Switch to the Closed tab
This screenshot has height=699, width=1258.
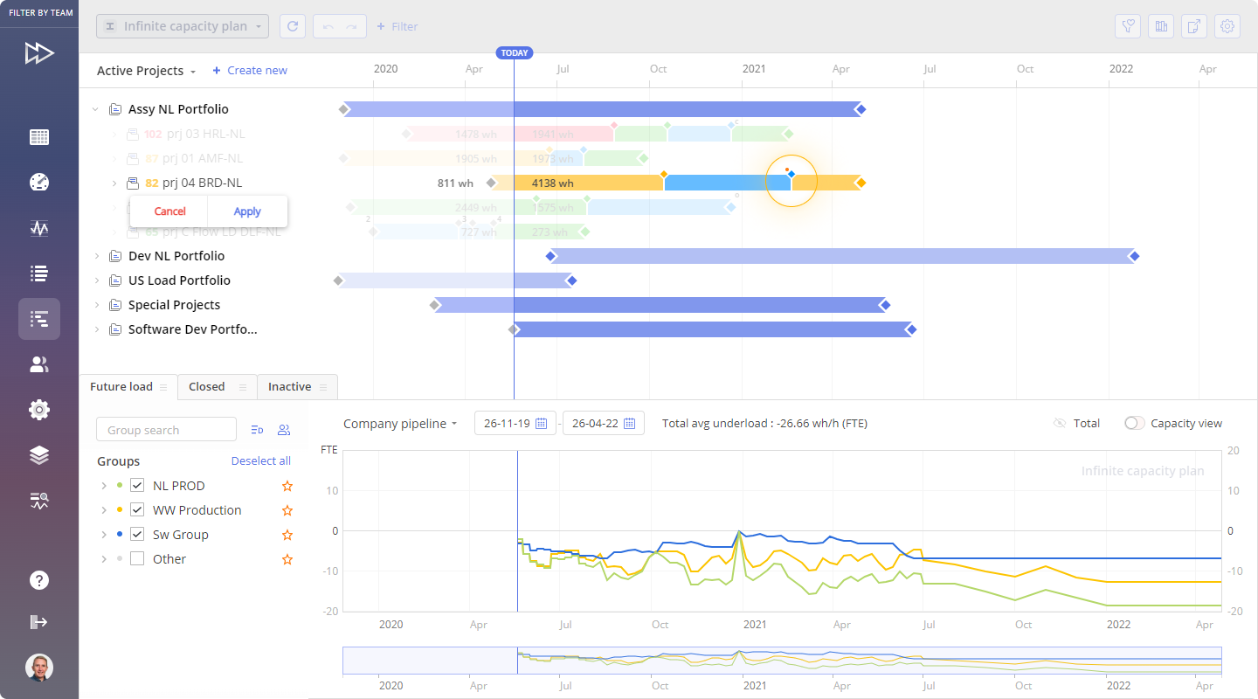click(x=207, y=387)
